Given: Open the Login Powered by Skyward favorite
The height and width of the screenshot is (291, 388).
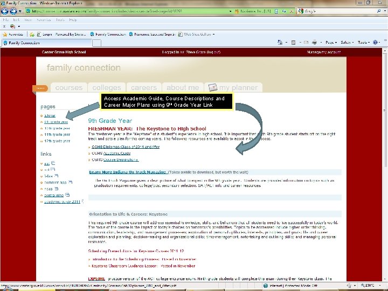Looking at the screenshot, I should (61, 34).
